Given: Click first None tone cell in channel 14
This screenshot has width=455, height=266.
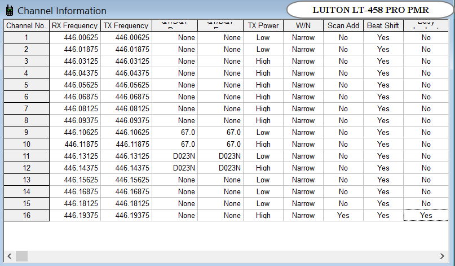Looking at the screenshot, I should 175,191.
